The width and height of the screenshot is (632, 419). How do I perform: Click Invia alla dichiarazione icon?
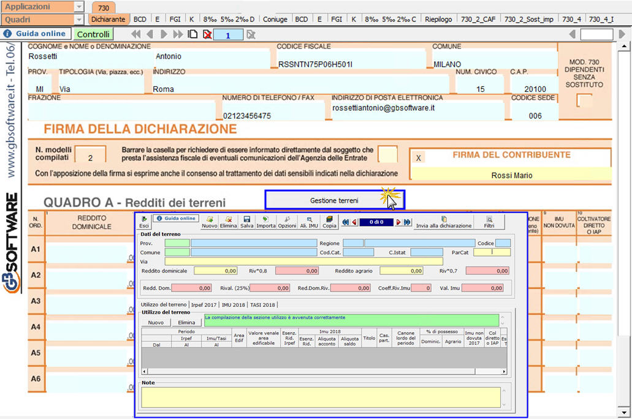click(444, 221)
